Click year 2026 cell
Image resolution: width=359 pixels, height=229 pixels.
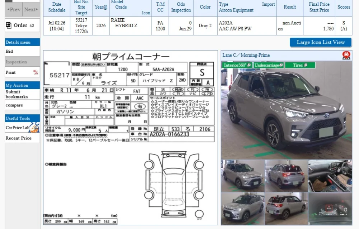click(101, 26)
